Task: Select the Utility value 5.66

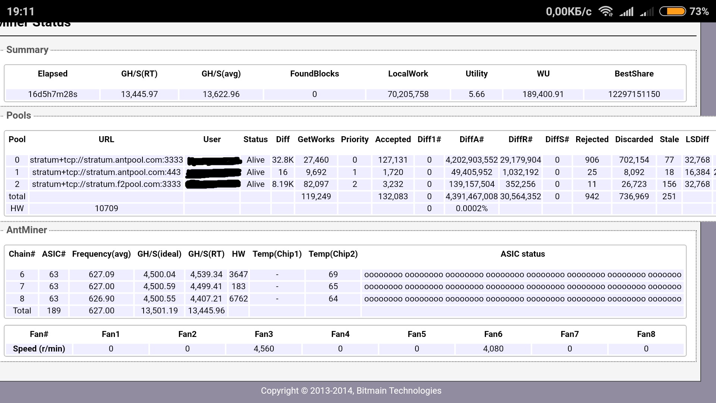Action: pos(477,94)
